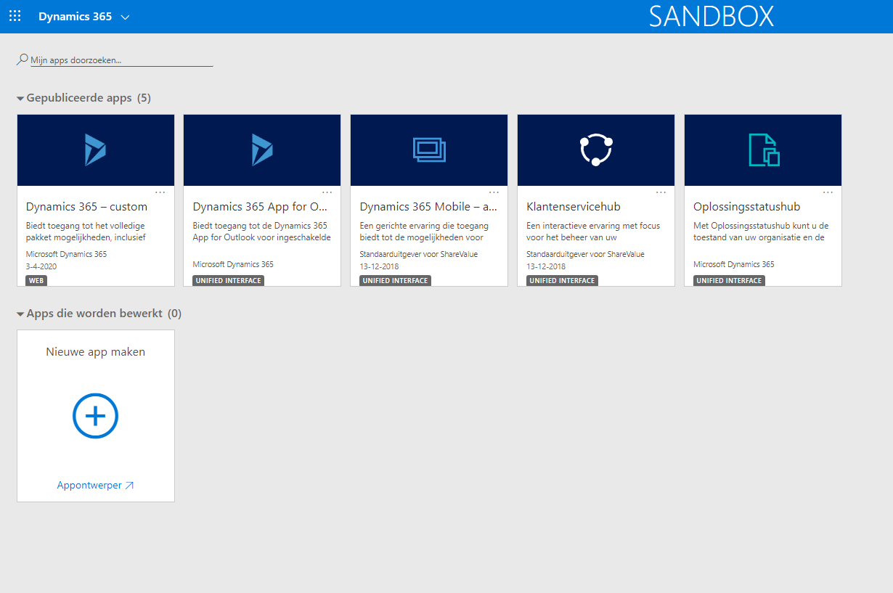Image resolution: width=893 pixels, height=593 pixels.
Task: Open the app launcher waffle icon
Action: (15, 16)
